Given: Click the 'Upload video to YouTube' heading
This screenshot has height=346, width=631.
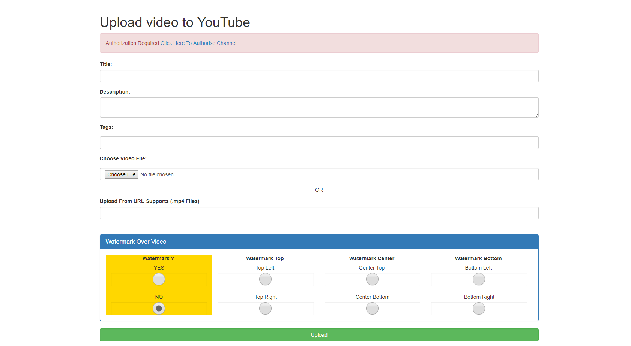Looking at the screenshot, I should tap(175, 22).
